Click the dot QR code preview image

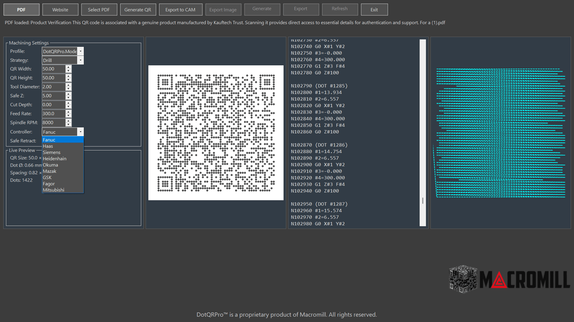point(216,133)
